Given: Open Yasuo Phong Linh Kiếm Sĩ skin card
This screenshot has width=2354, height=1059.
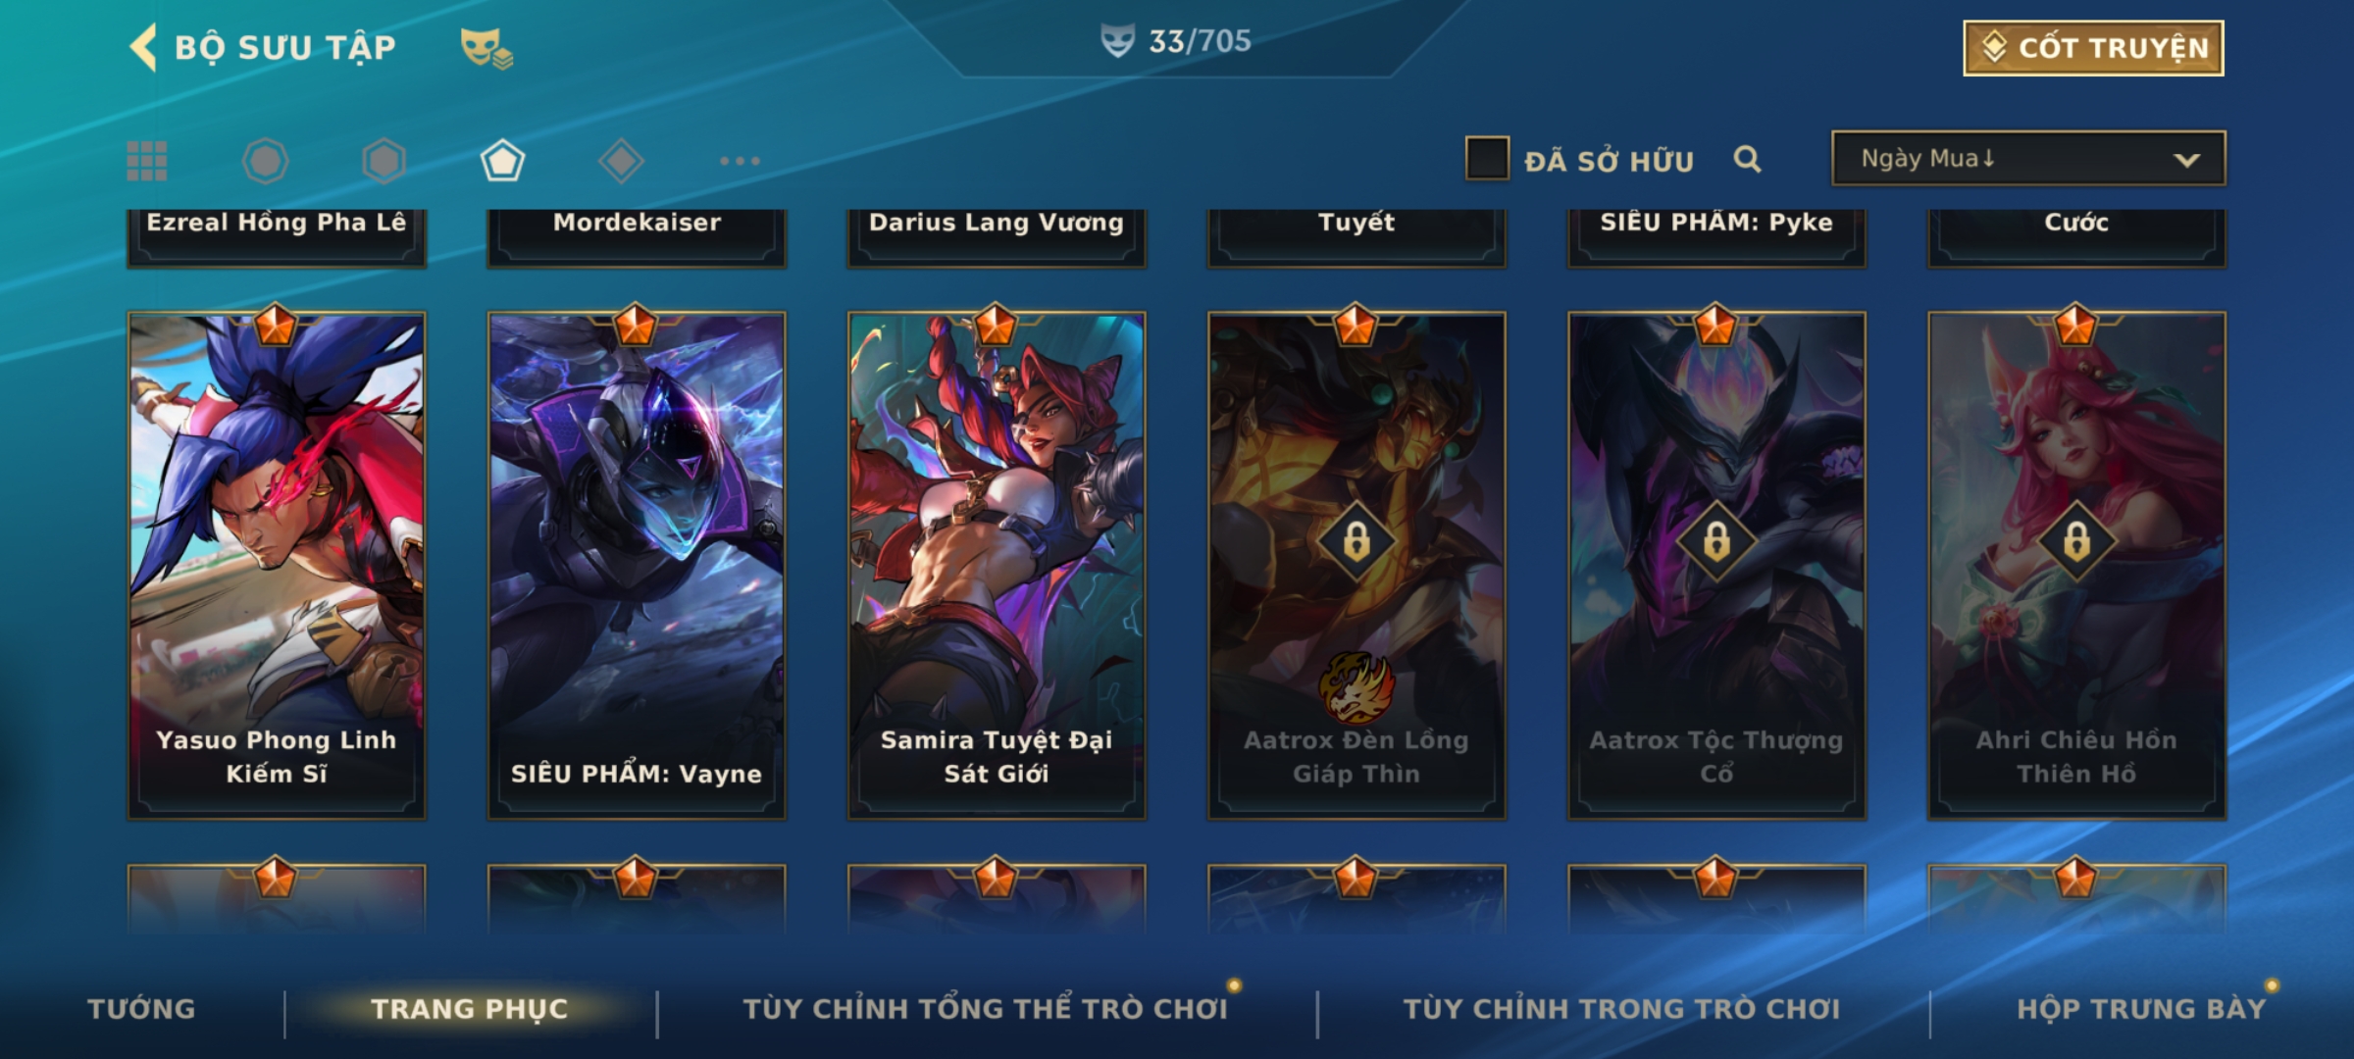Looking at the screenshot, I should tap(277, 565).
